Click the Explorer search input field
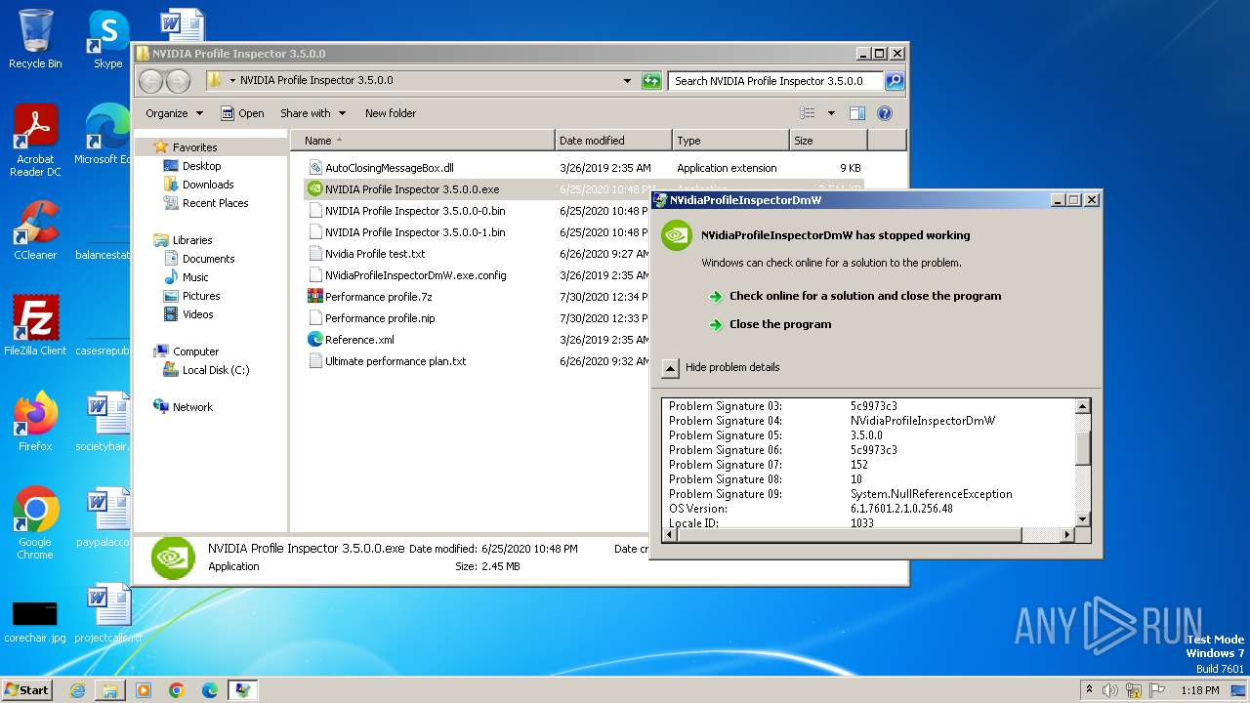Image resolution: width=1250 pixels, height=703 pixels. pos(776,81)
